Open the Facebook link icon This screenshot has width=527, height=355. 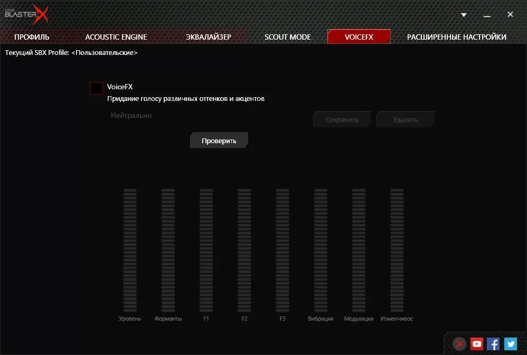(x=493, y=344)
